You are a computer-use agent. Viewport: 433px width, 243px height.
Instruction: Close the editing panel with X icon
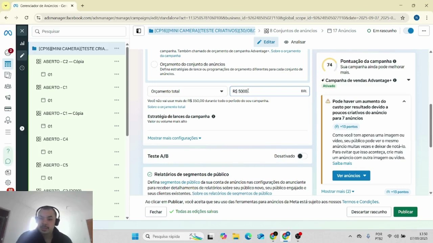click(x=22, y=31)
